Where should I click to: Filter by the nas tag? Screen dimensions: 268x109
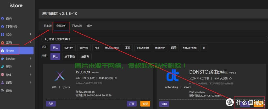pyautogui.click(x=97, y=48)
